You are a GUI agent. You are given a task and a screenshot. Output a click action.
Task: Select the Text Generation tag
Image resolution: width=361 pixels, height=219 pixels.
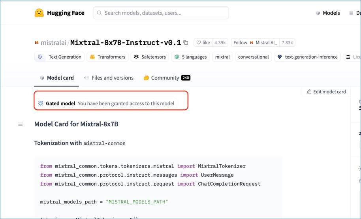pyautogui.click(x=59, y=57)
